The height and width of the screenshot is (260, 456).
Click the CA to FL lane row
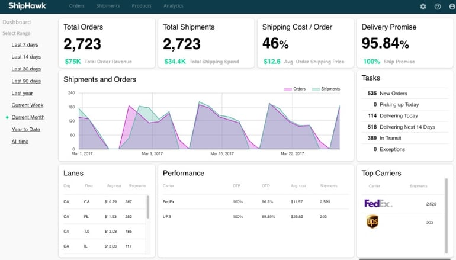pyautogui.click(x=104, y=216)
